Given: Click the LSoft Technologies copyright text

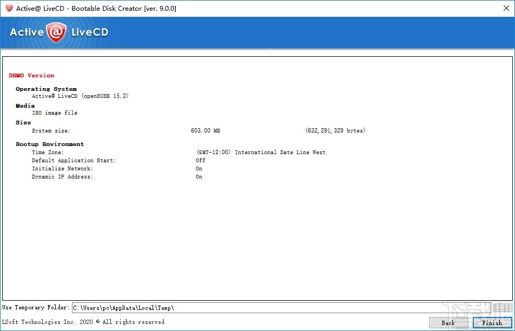Looking at the screenshot, I should (83, 322).
